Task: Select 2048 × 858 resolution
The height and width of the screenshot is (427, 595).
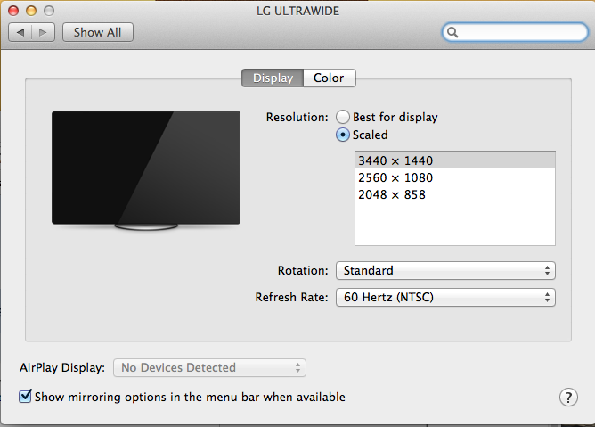Action: point(455,194)
